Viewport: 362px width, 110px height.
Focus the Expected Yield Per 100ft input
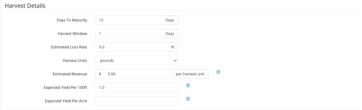(136, 87)
